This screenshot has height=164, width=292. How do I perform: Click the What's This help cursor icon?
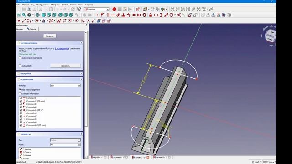pos(79,9)
